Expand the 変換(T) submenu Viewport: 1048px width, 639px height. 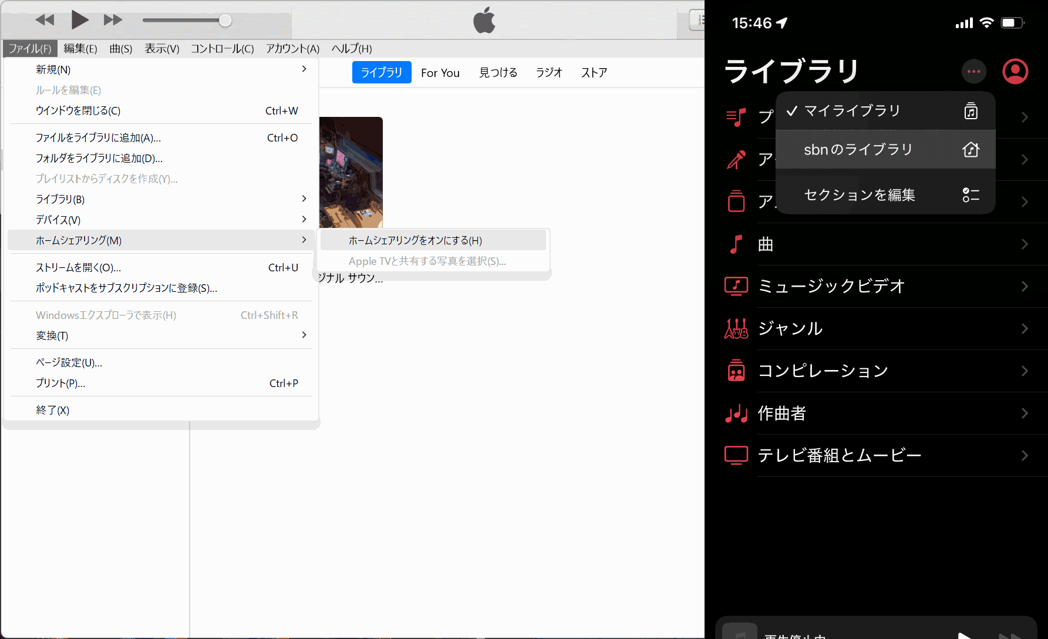tap(52, 335)
